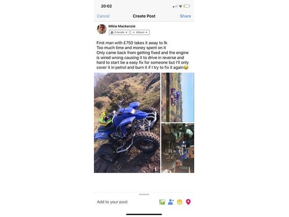The image size is (289, 217).
Task: Select the large blue quad bike photo
Action: click(127, 123)
